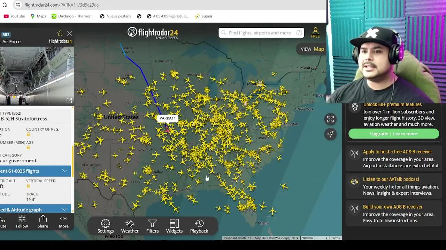Open map Settings

[106, 226]
